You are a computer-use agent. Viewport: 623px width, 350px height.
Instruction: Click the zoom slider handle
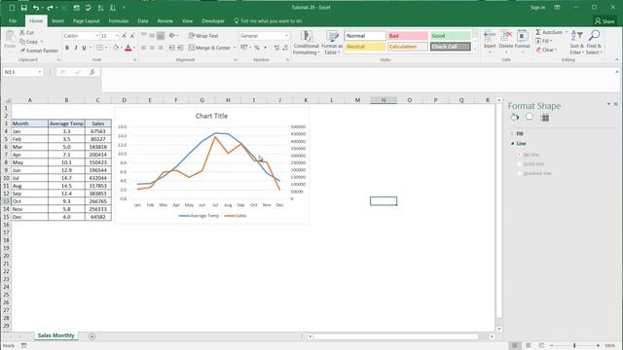tap(574, 346)
